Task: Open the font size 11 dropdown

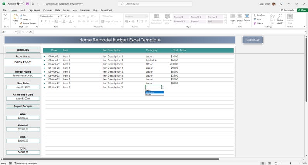Action: pos(66,16)
